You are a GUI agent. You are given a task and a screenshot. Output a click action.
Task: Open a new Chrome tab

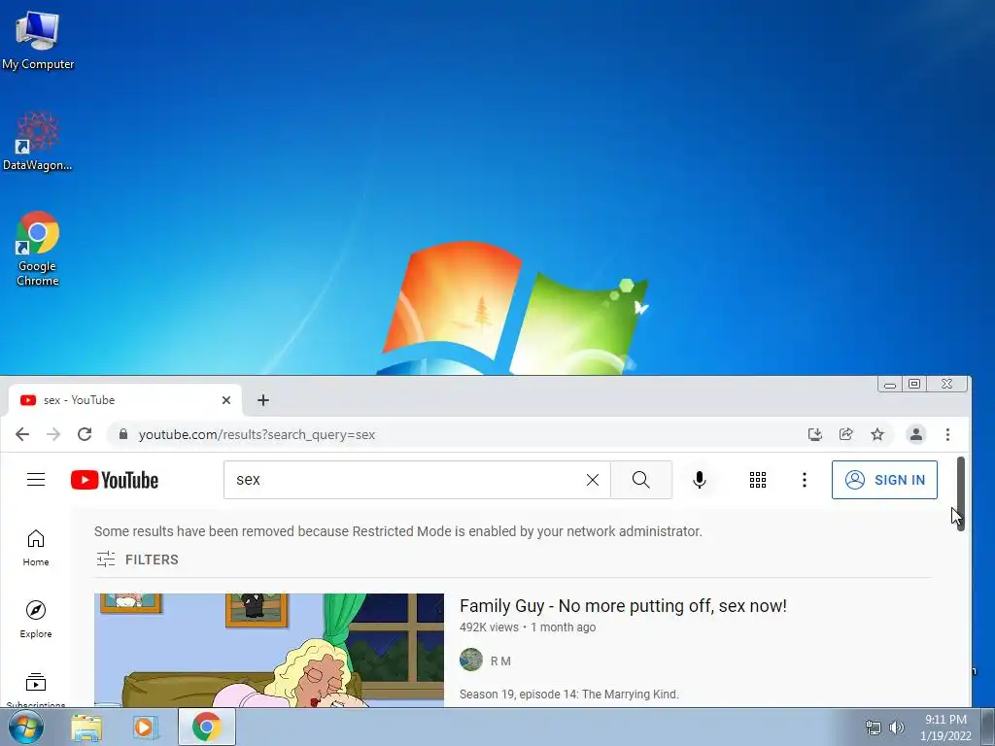263,400
